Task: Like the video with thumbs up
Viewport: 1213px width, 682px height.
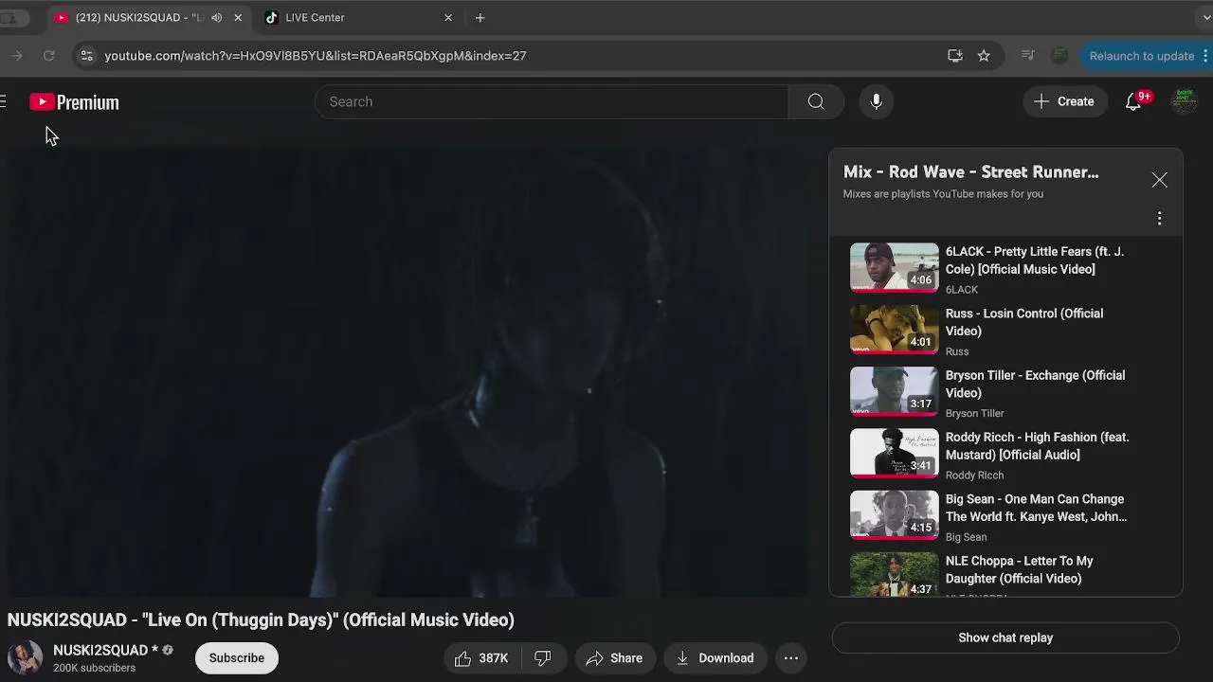Action: 482,658
